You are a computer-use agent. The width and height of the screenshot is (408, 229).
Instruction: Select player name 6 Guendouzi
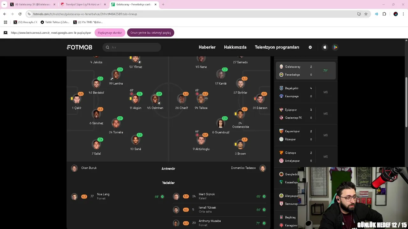(221, 132)
